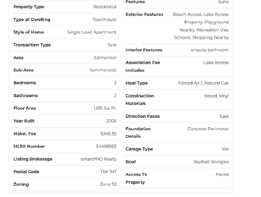This screenshot has width=261, height=197.
Task: Click the ensuite bathroom interior feature
Action: tap(210, 50)
